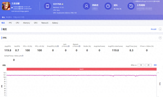
Task: Click the duration clock icon
Action: (x=108, y=6)
